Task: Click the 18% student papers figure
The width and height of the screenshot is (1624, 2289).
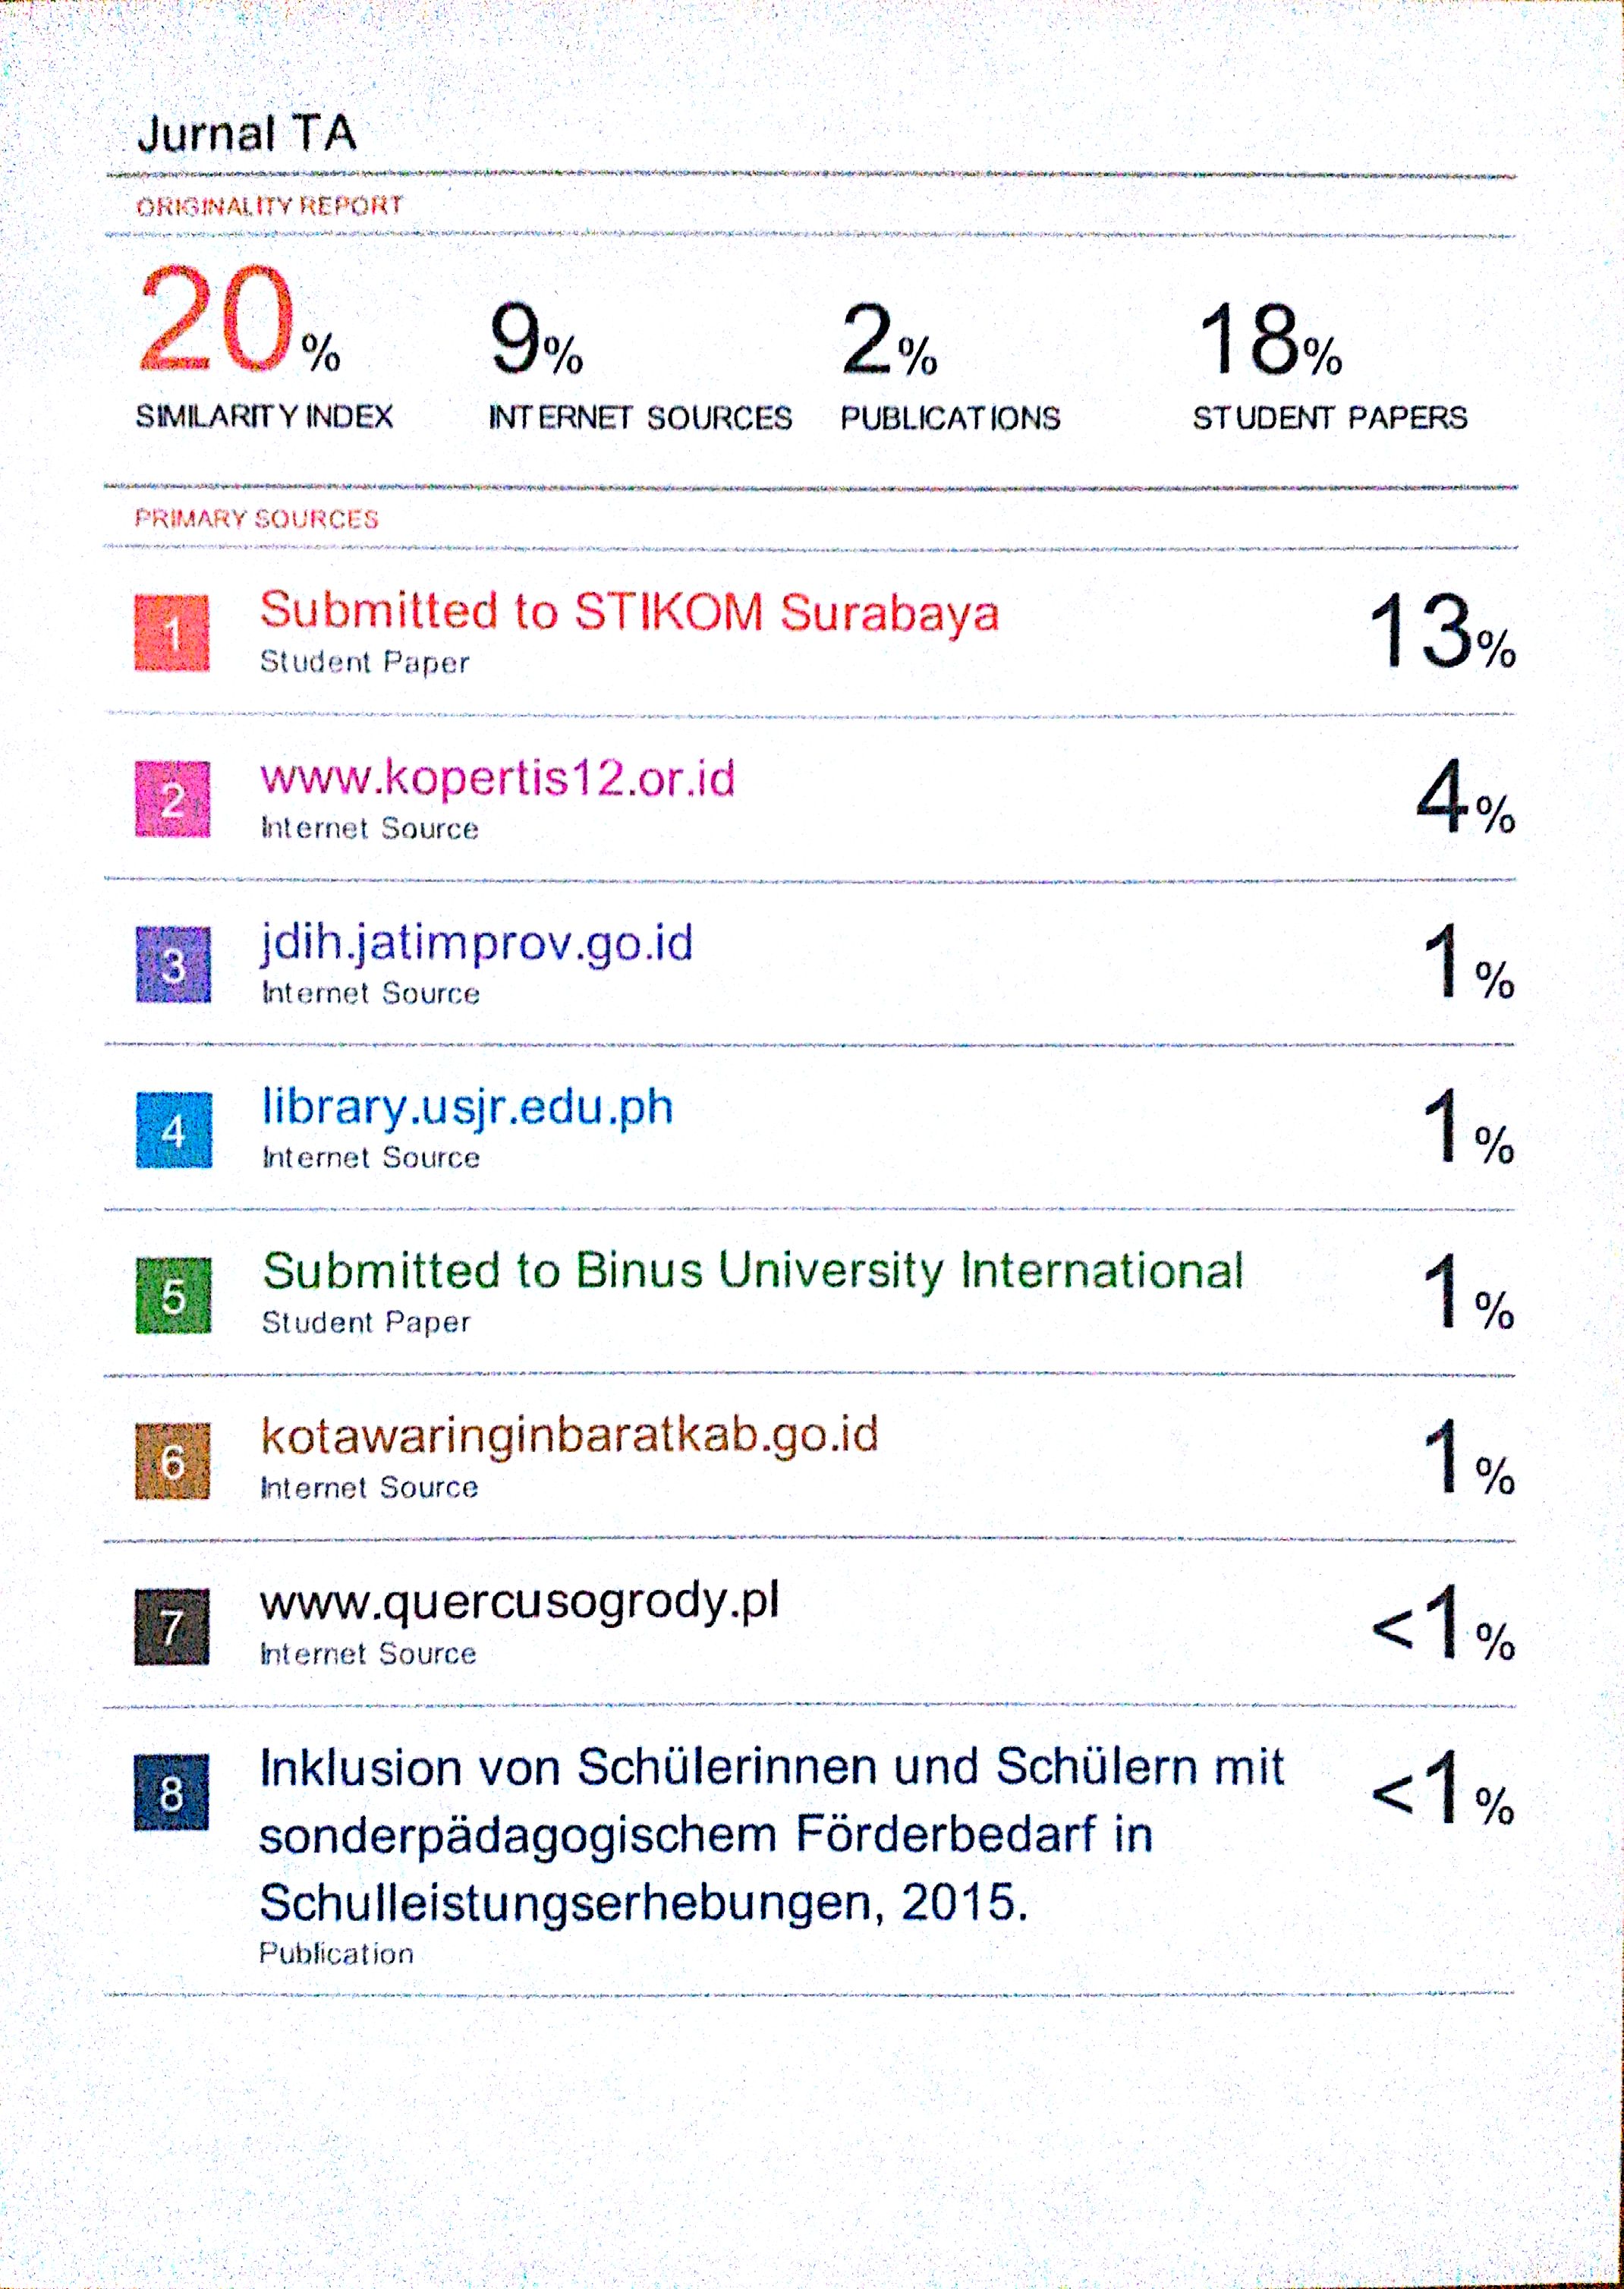Action: tap(1269, 342)
